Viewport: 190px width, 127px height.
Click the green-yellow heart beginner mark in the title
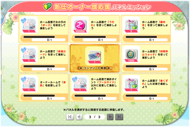pyautogui.click(x=47, y=6)
